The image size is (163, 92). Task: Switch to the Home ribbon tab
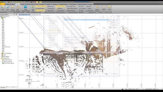[x=8, y=4]
